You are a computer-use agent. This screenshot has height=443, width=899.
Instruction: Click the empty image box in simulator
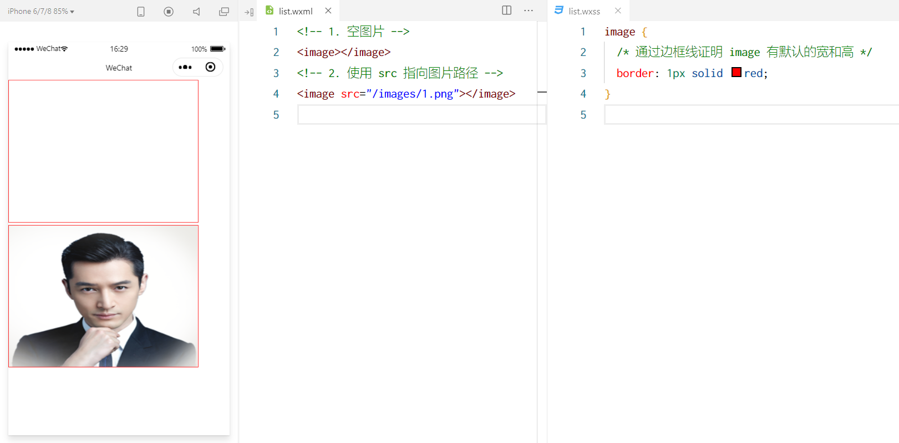click(x=103, y=151)
